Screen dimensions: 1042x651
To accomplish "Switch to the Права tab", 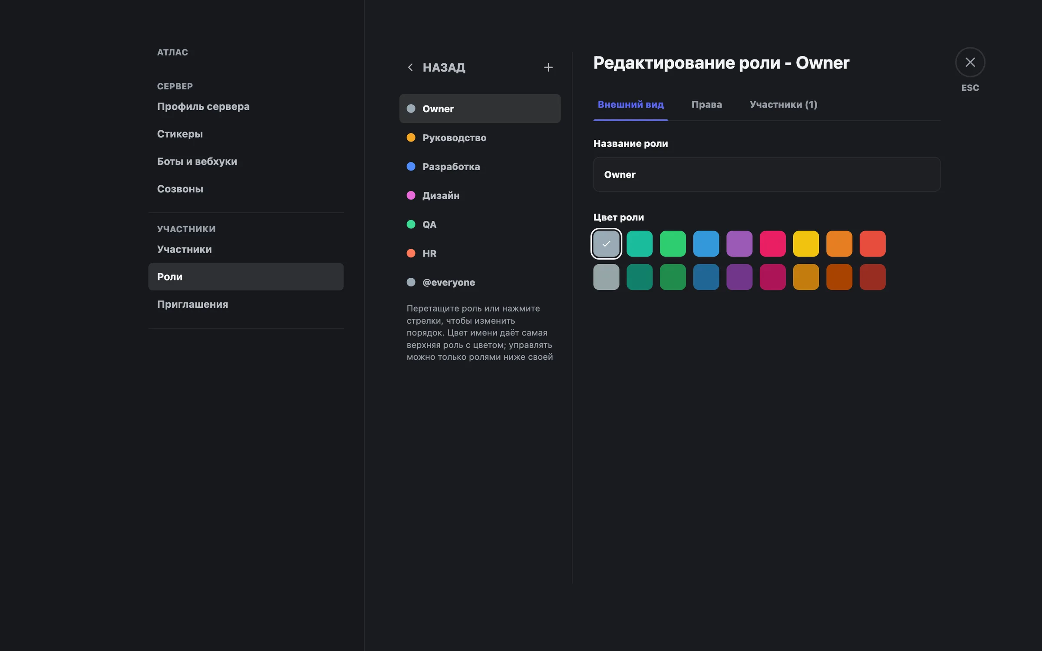I will point(706,105).
